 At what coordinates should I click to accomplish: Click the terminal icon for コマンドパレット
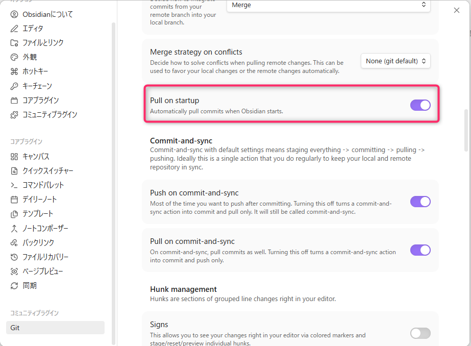tap(14, 185)
